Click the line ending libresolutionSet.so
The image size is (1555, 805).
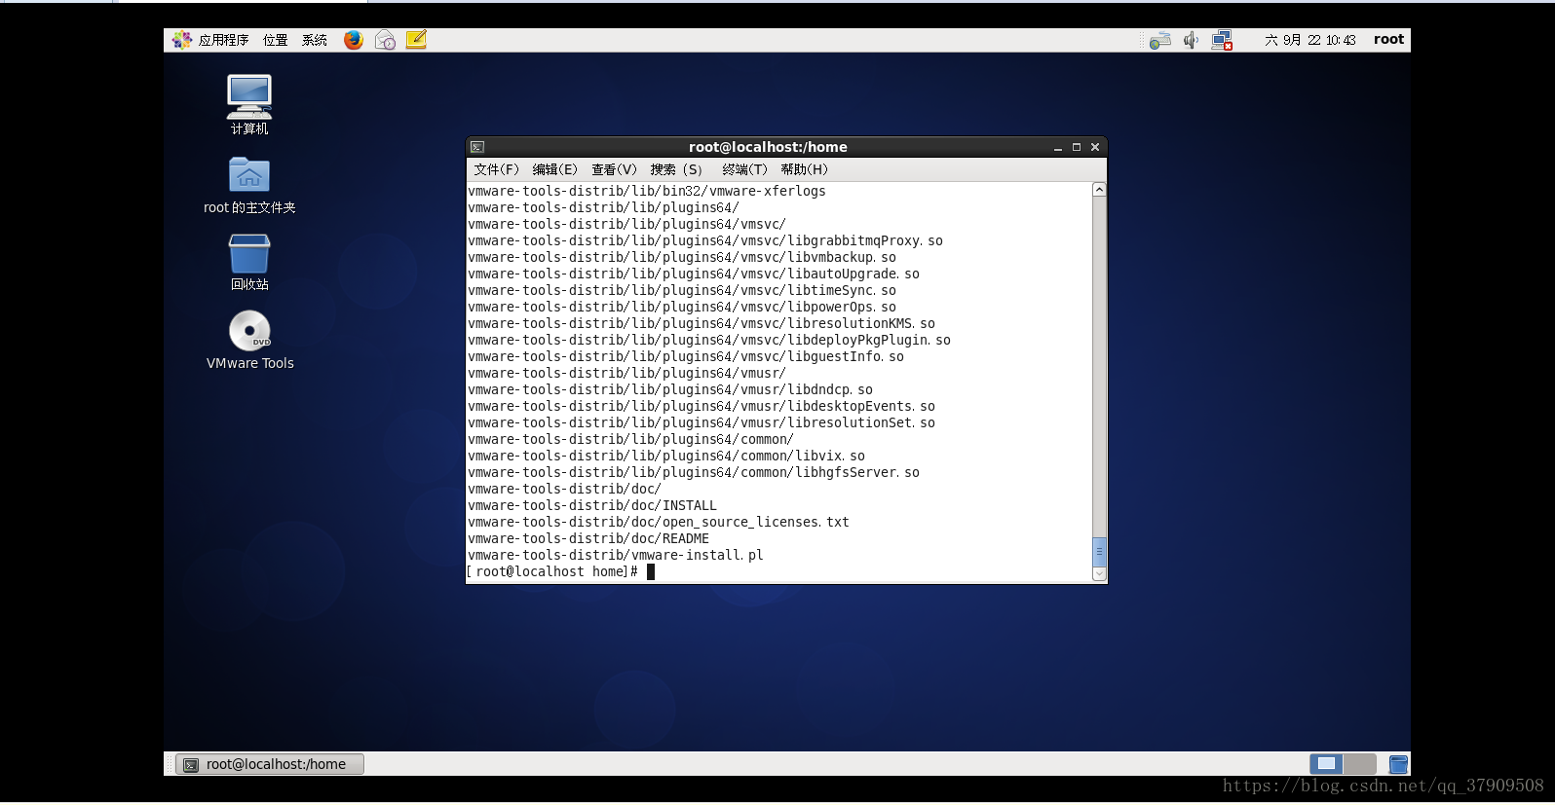pyautogui.click(x=702, y=422)
